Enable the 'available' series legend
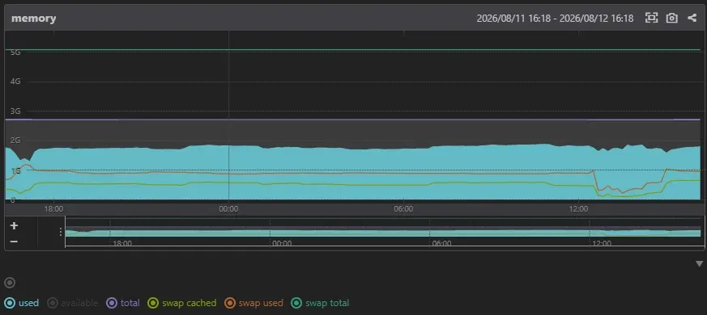The height and width of the screenshot is (315, 707). (73, 303)
